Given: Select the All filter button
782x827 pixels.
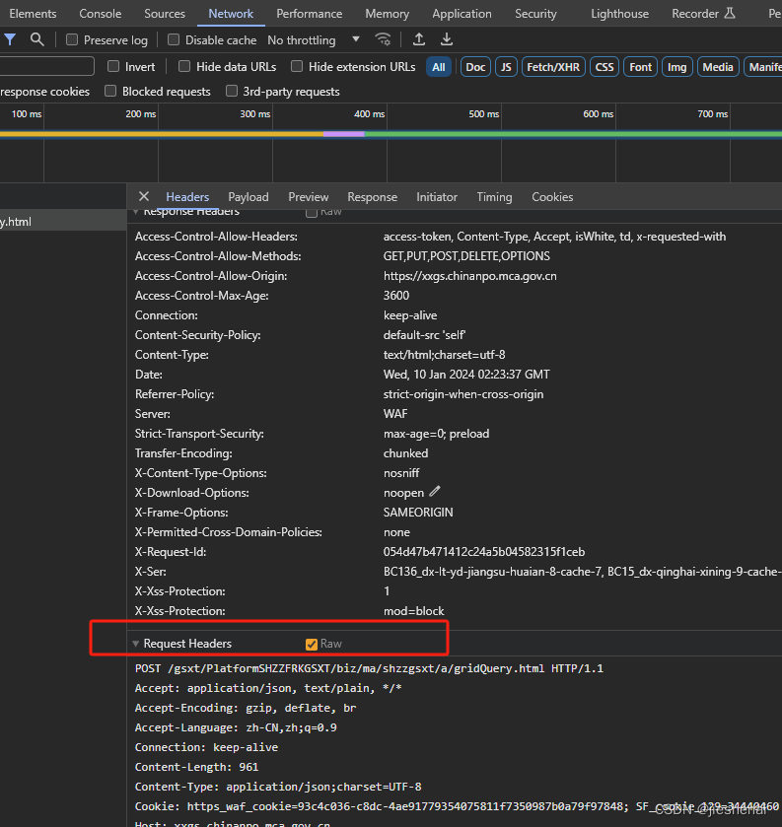Looking at the screenshot, I should click(x=439, y=67).
